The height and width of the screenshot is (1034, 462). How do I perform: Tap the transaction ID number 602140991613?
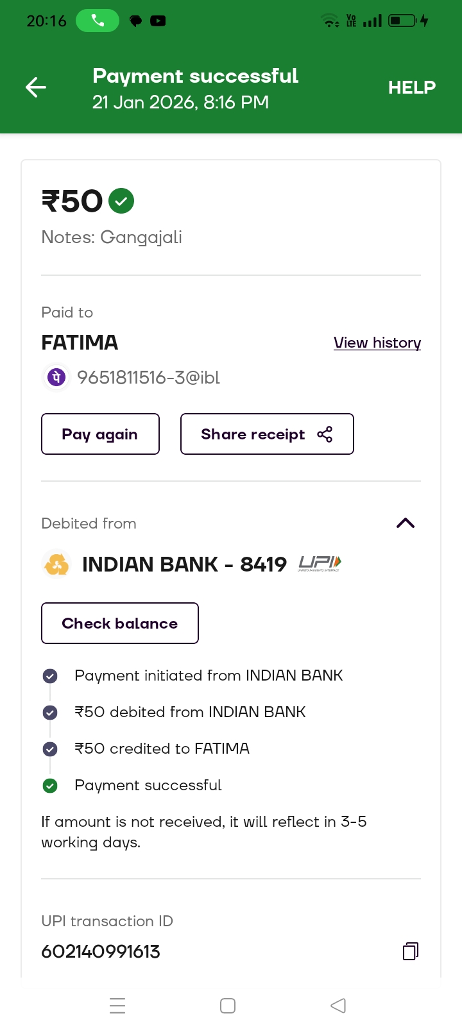(101, 951)
